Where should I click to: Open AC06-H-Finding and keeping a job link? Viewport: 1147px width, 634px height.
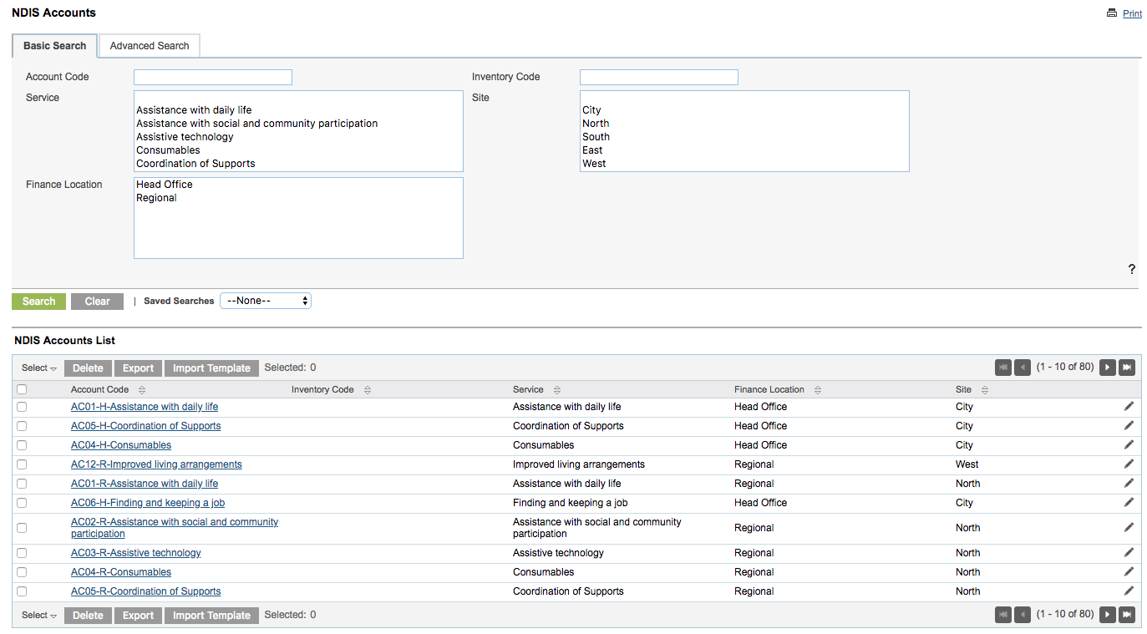coord(148,503)
